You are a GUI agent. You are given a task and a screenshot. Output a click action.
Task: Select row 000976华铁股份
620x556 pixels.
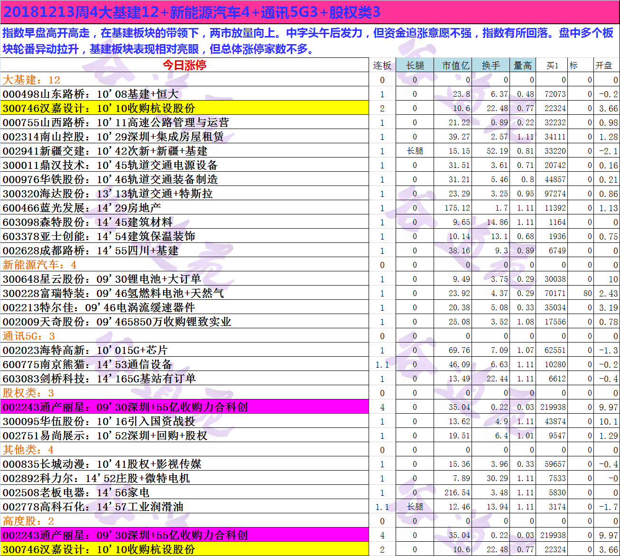(185, 179)
